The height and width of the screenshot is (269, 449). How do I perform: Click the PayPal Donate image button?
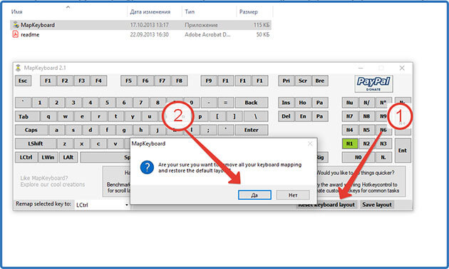click(x=373, y=83)
